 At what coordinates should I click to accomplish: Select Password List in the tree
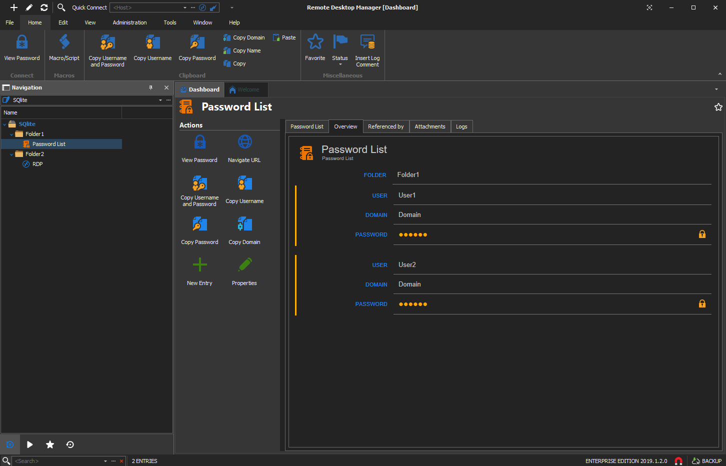(49, 144)
